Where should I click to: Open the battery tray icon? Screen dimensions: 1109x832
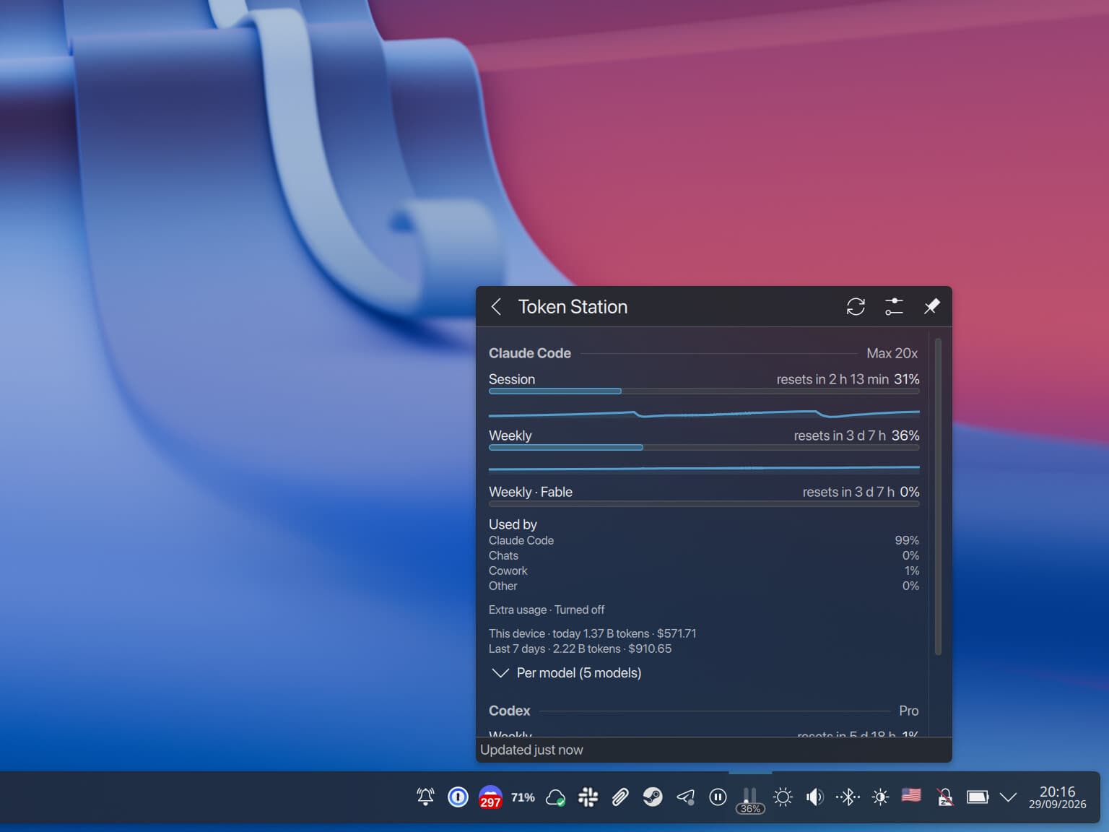(x=977, y=797)
